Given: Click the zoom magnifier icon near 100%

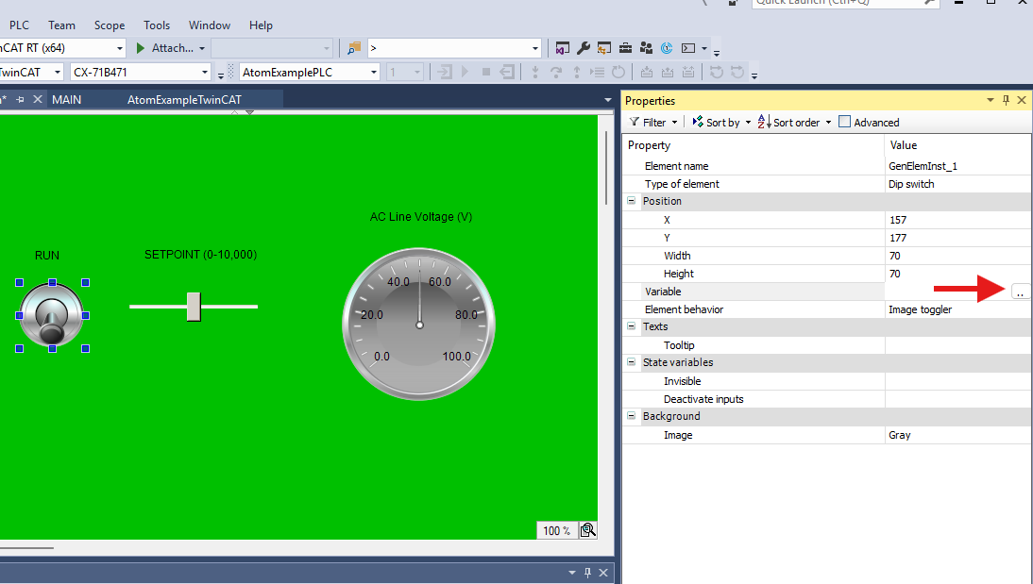Looking at the screenshot, I should point(587,530).
